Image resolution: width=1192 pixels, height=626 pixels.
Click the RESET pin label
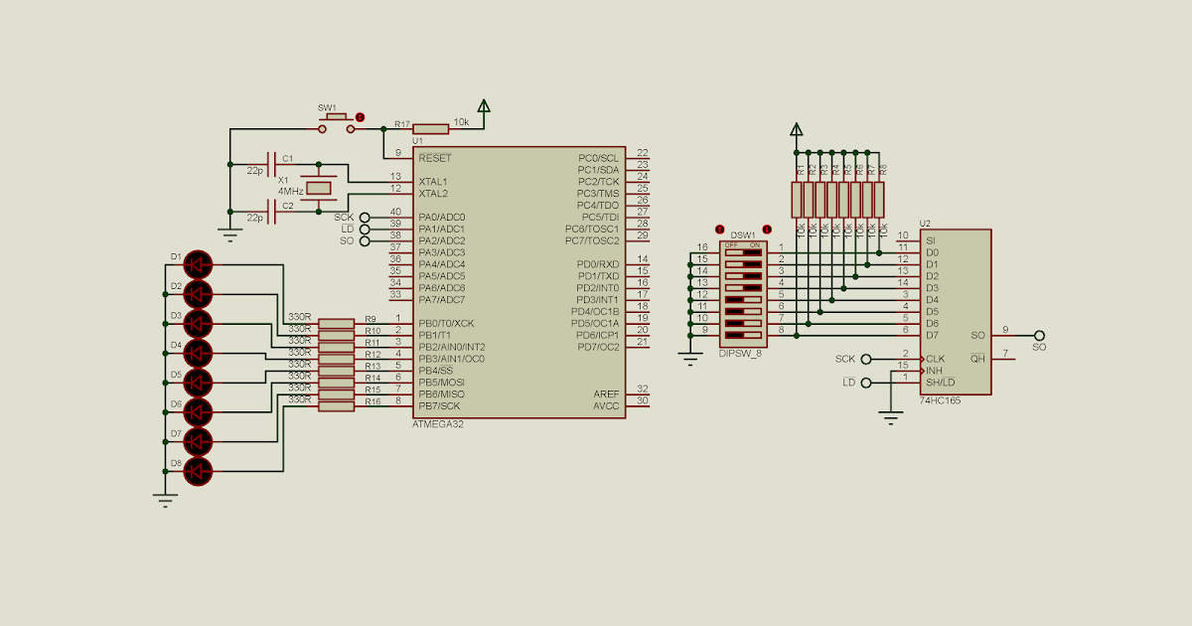(435, 157)
